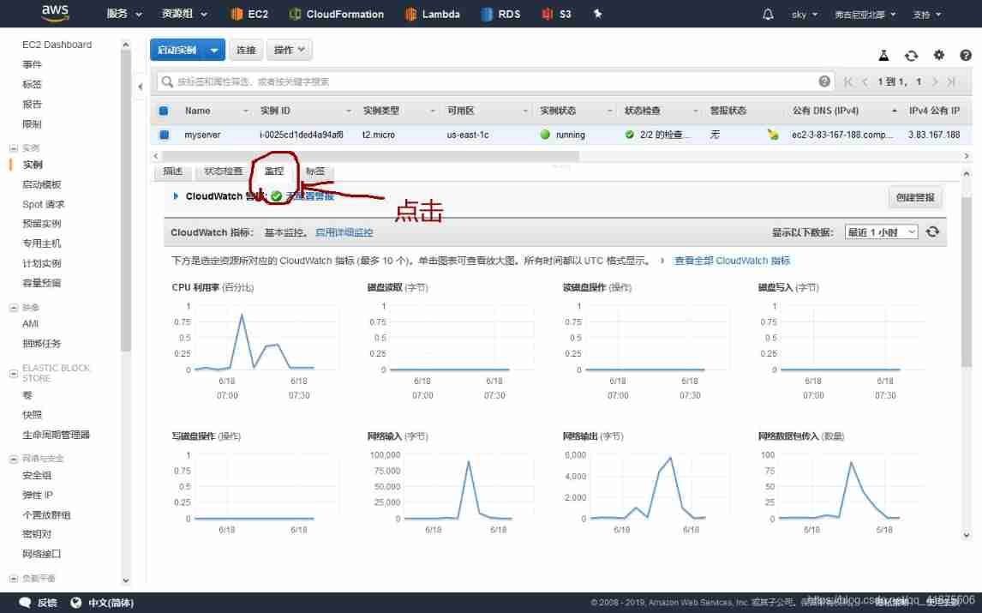Open the notifications bell icon
The image size is (982, 613).
pos(768,15)
